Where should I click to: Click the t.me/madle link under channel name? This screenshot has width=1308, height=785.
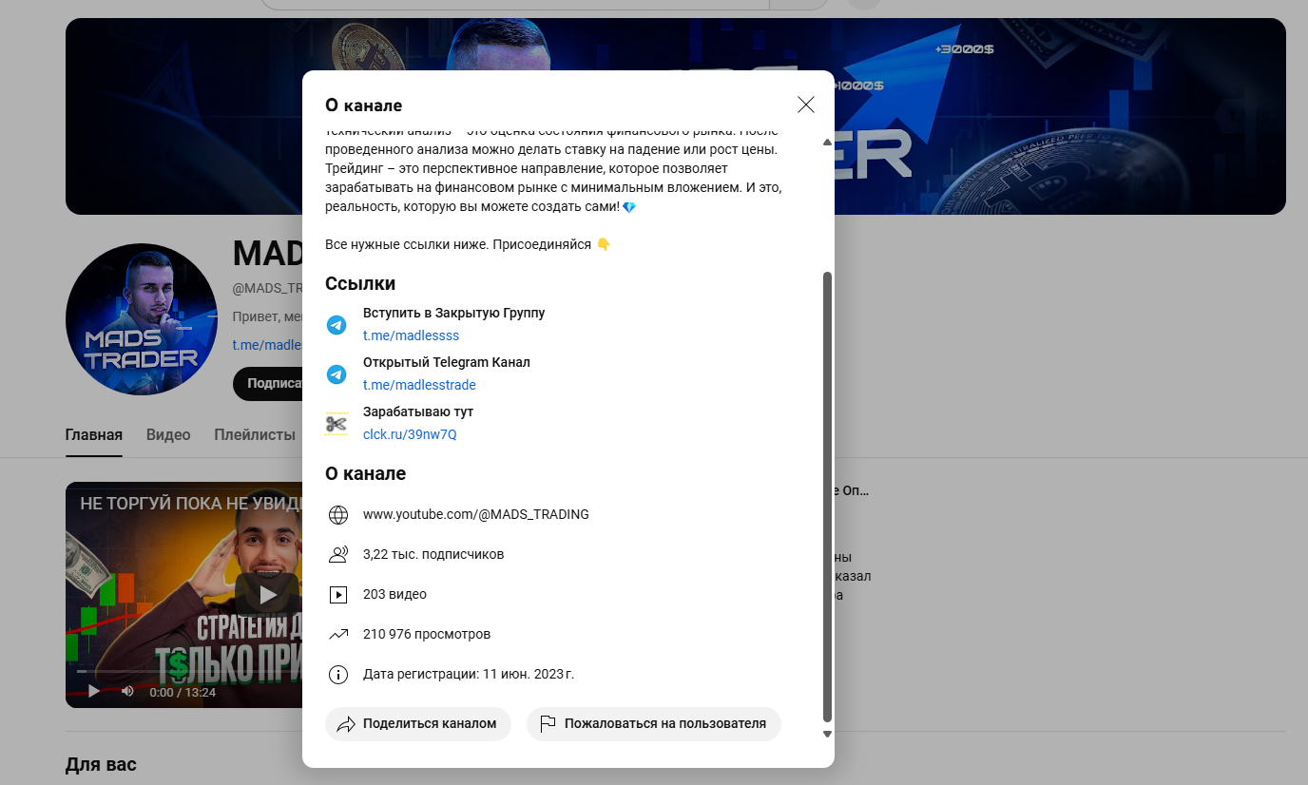point(267,345)
